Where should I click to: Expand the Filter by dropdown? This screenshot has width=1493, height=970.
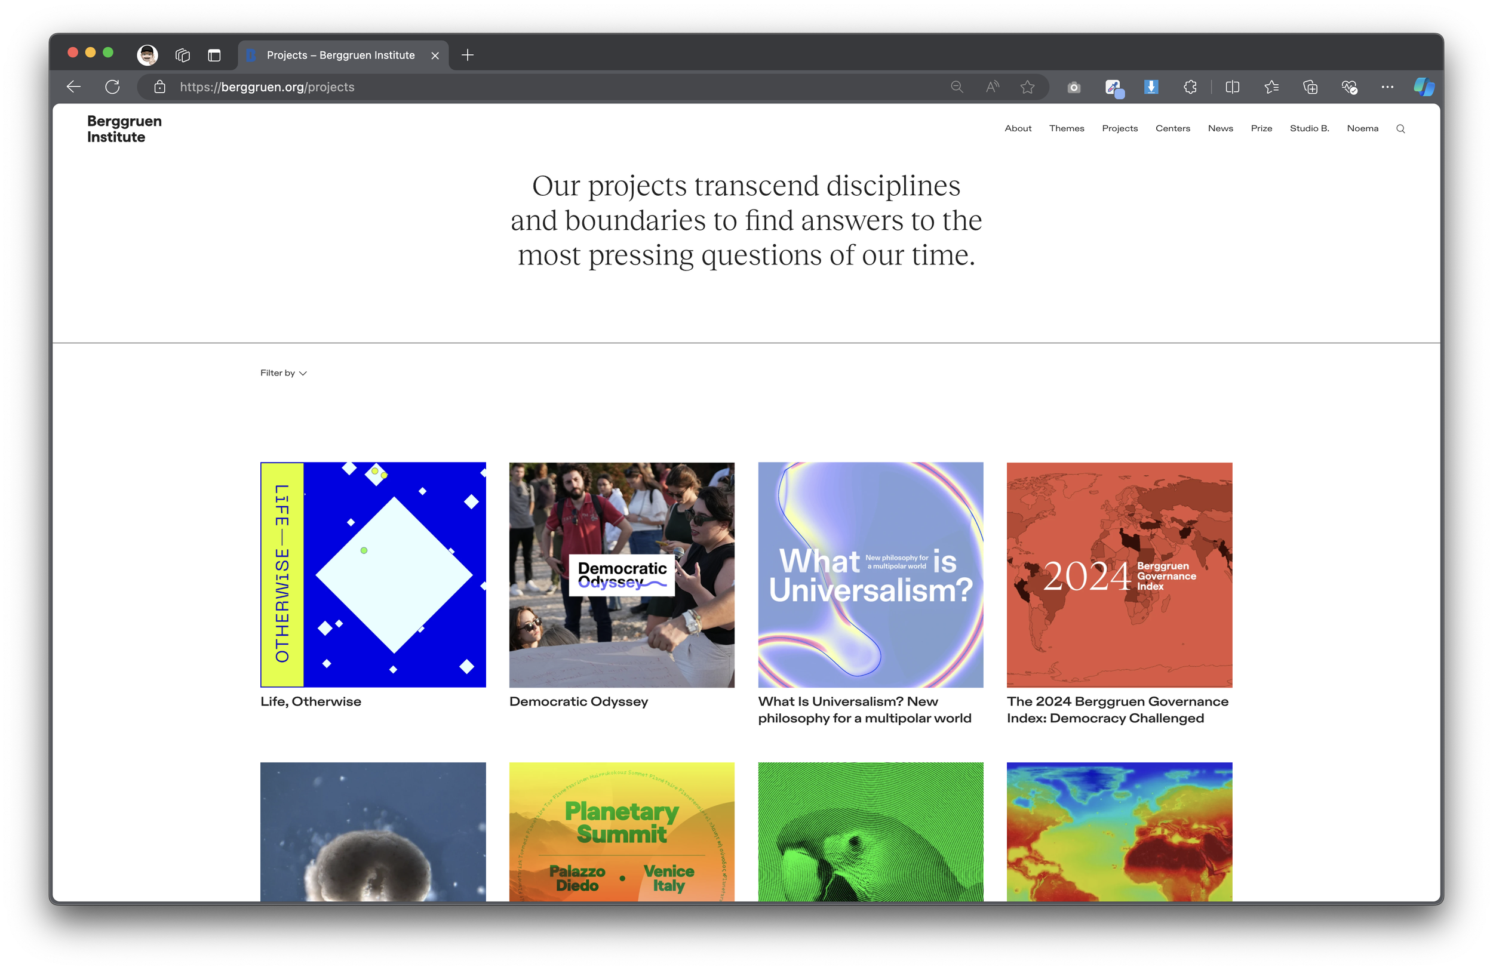click(284, 373)
